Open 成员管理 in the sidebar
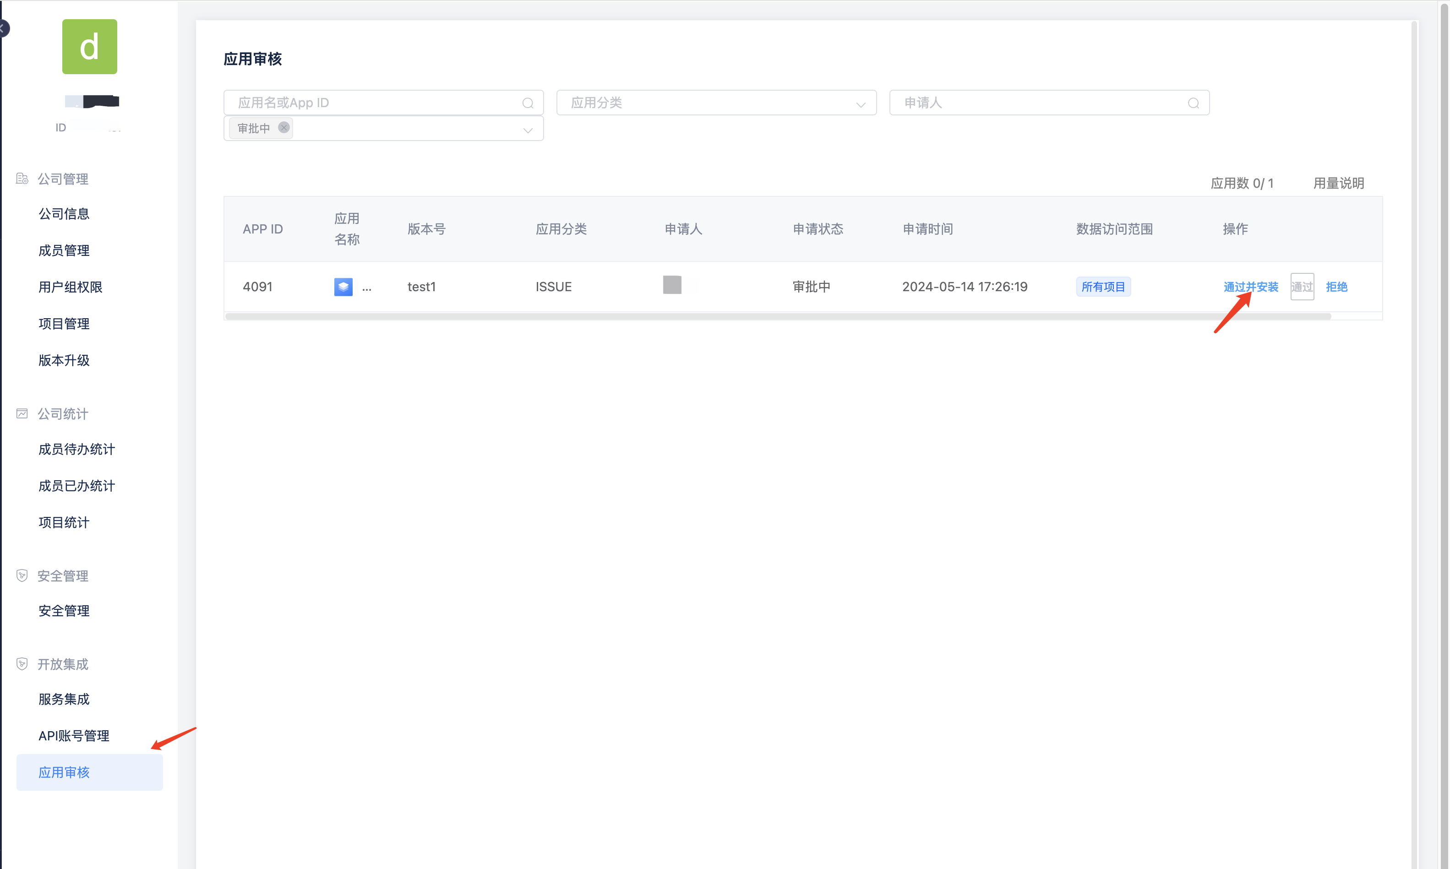The width and height of the screenshot is (1450, 869). (64, 250)
